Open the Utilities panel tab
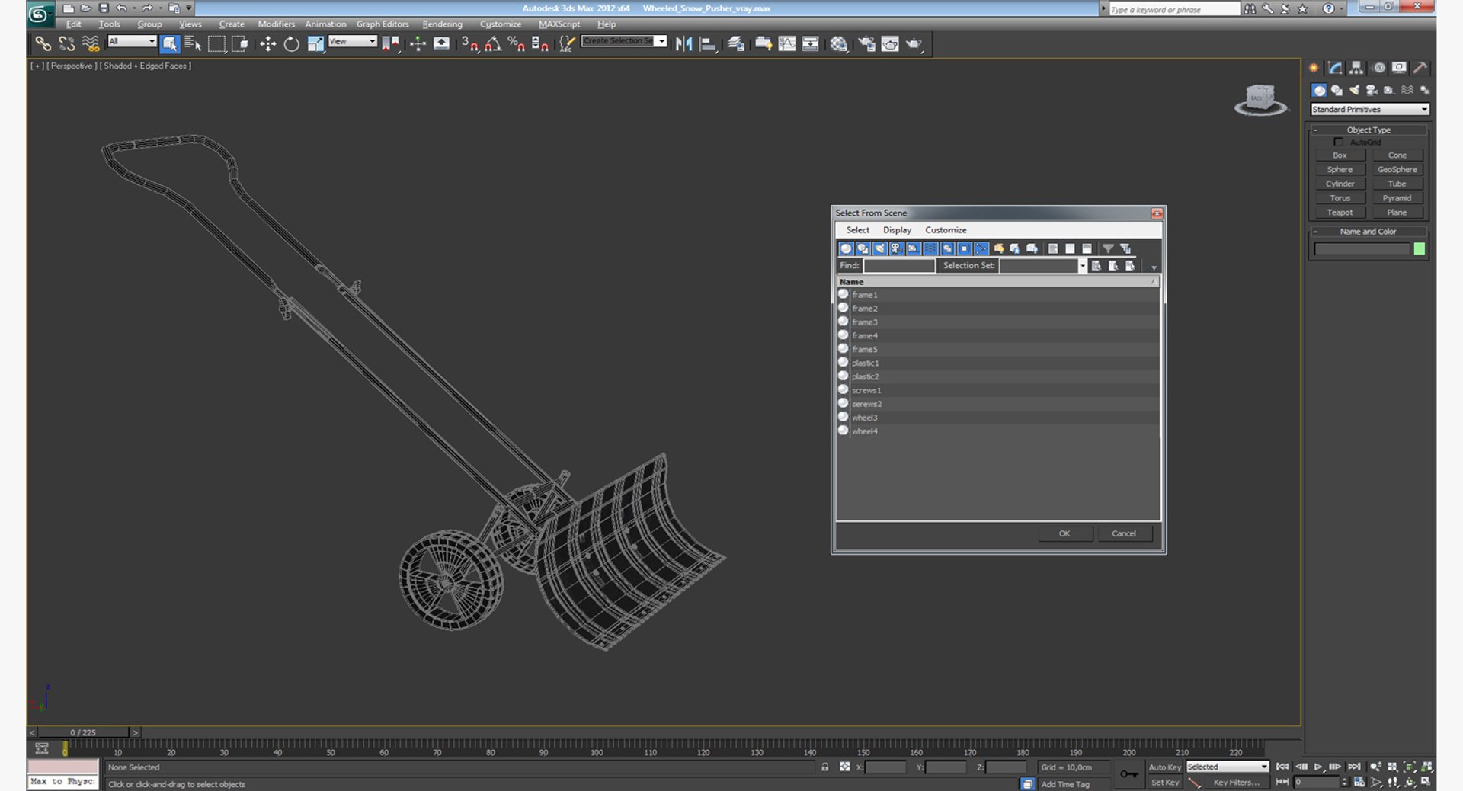The image size is (1463, 791). point(1420,68)
